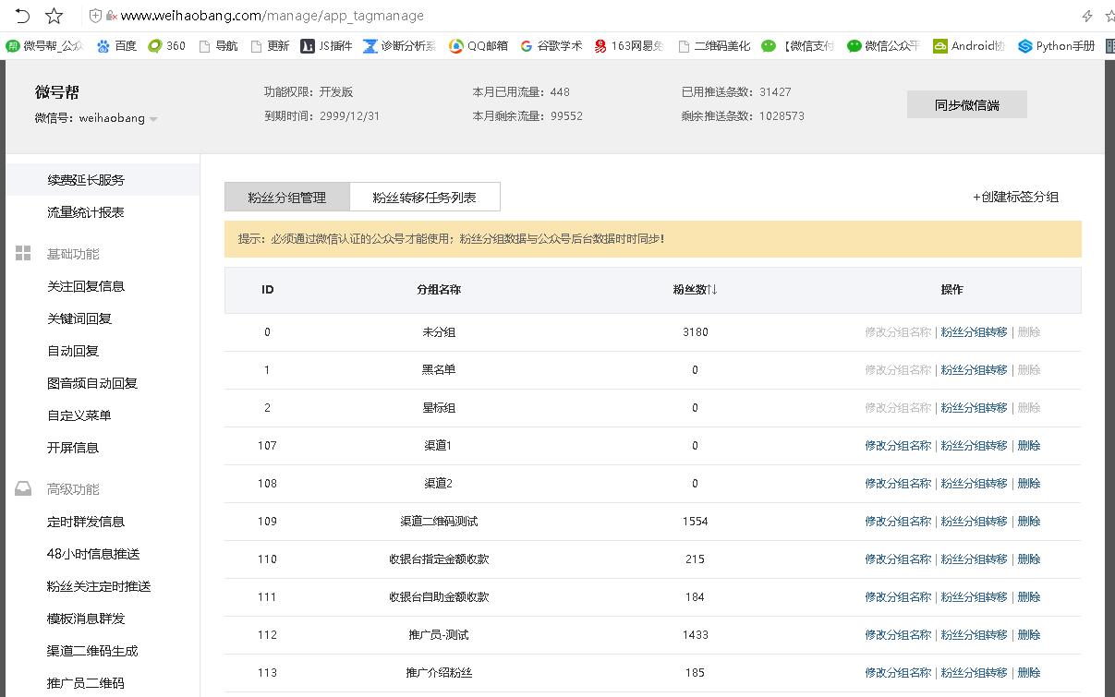Sort by 粉丝数 column arrows
The height and width of the screenshot is (697, 1115).
click(712, 290)
